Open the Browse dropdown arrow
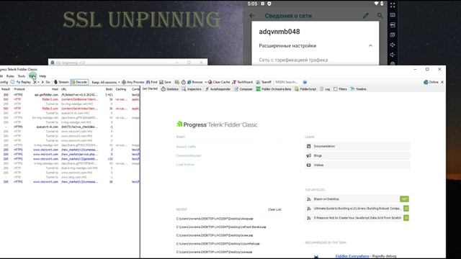 coord(205,82)
